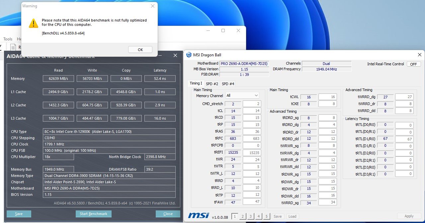Click the Memory Read value 62639 MB/s
Image resolution: width=425 pixels, height=223 pixels.
click(58, 79)
